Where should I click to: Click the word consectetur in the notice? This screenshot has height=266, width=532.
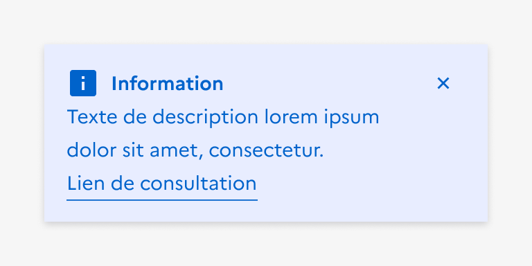[x=266, y=150]
